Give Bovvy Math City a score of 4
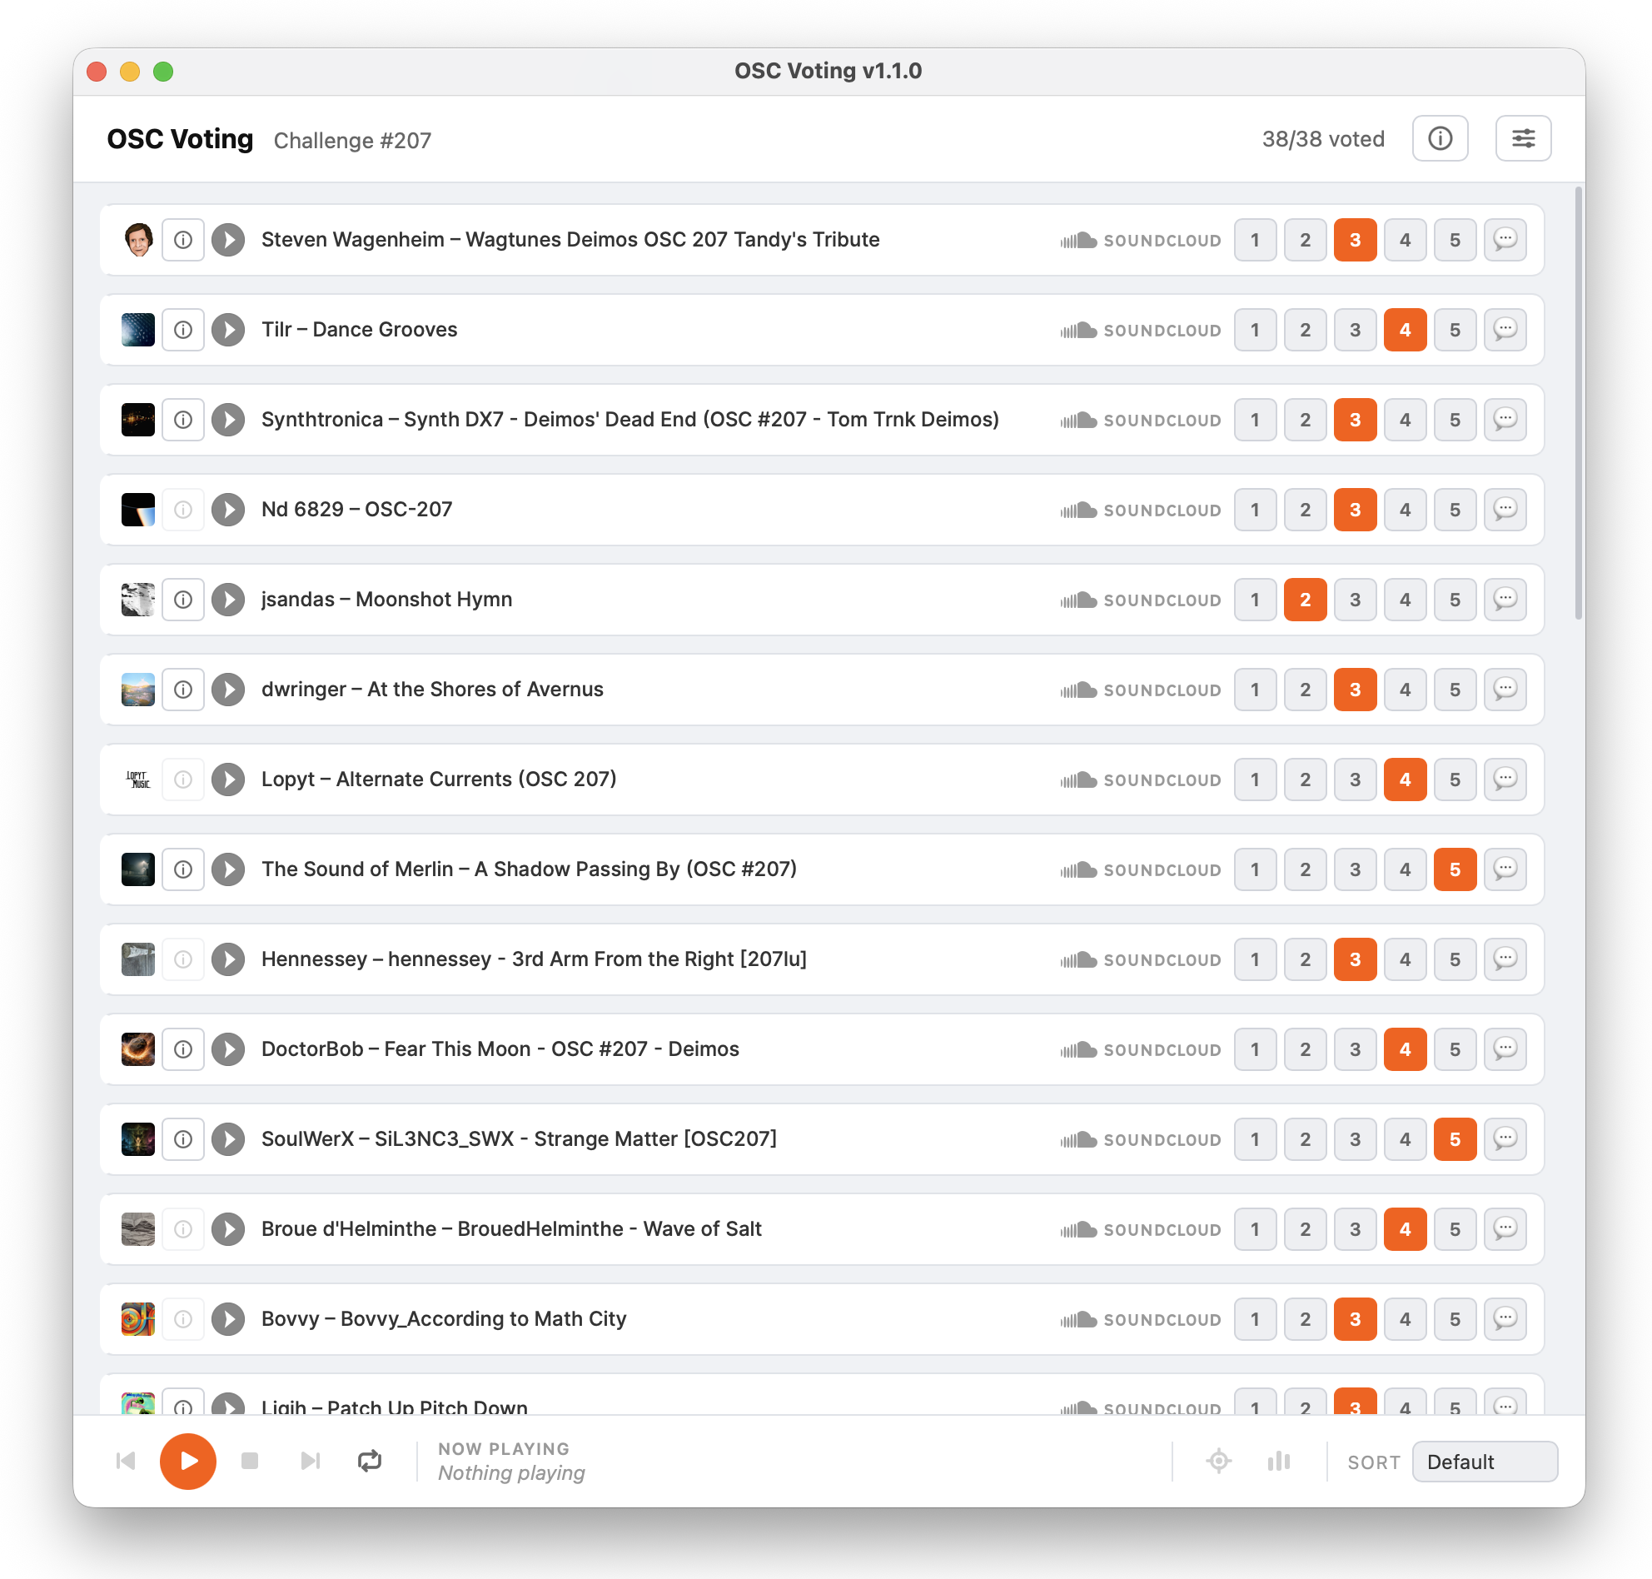The height and width of the screenshot is (1579, 1652). (1405, 1319)
